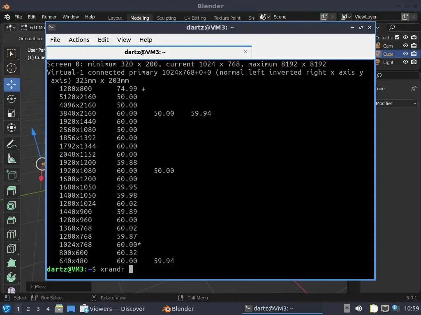Open the application launcher in taskbar
421x315 pixels.
tap(7, 309)
